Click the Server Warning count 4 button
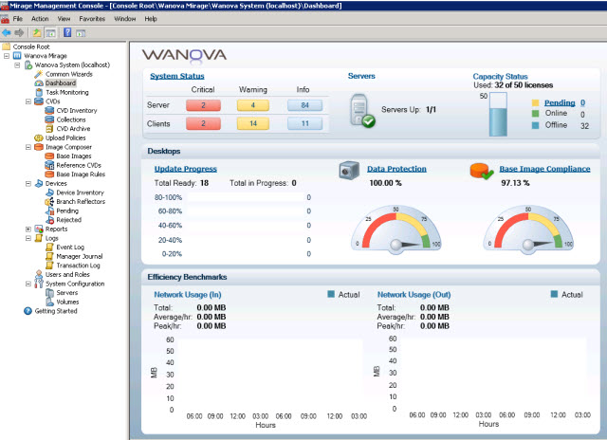 click(253, 105)
